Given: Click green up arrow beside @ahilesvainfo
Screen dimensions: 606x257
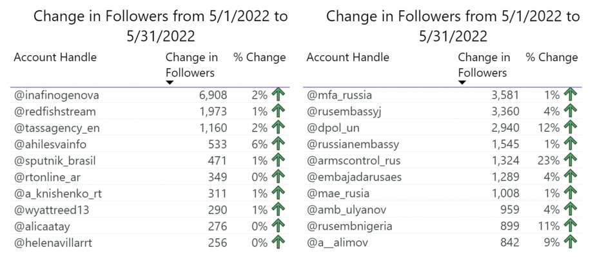Looking at the screenshot, I should (278, 144).
